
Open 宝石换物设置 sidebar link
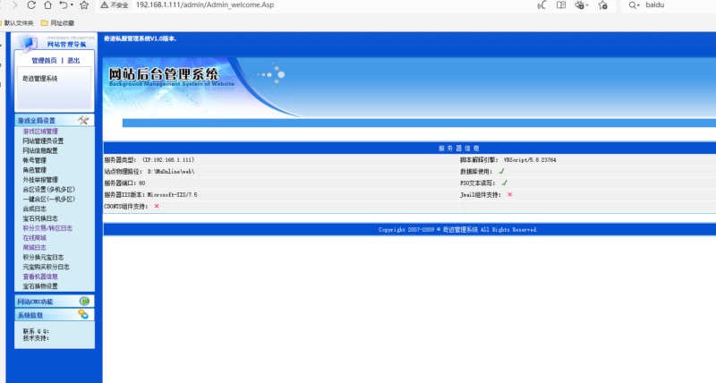click(40, 286)
